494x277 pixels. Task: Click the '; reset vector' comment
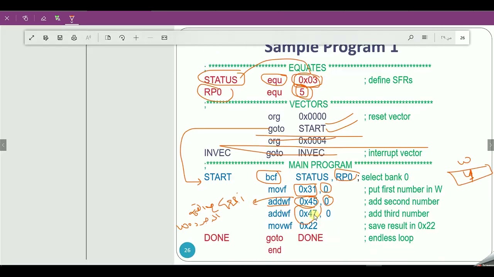(387, 117)
